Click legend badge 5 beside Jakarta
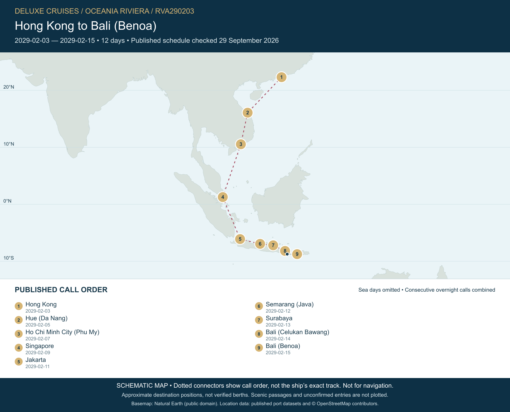This screenshot has height=412, width=510. [19, 362]
